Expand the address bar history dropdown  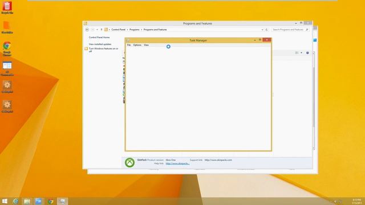point(262,30)
